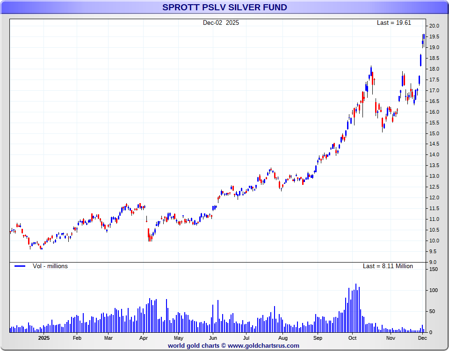Click the Oct month marker

point(352,338)
